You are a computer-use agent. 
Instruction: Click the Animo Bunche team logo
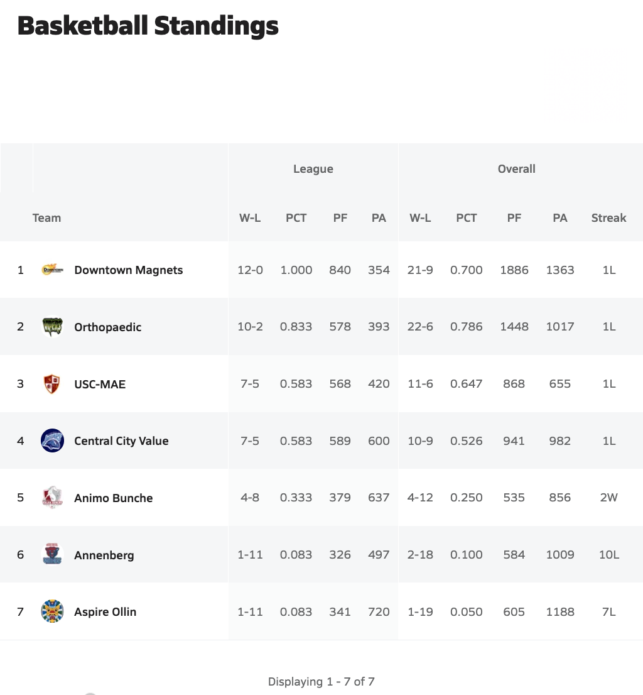pos(52,498)
